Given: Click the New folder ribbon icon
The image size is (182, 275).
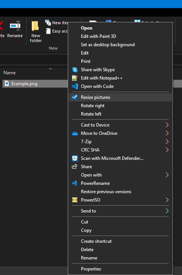Looking at the screenshot, I should click(x=36, y=26).
